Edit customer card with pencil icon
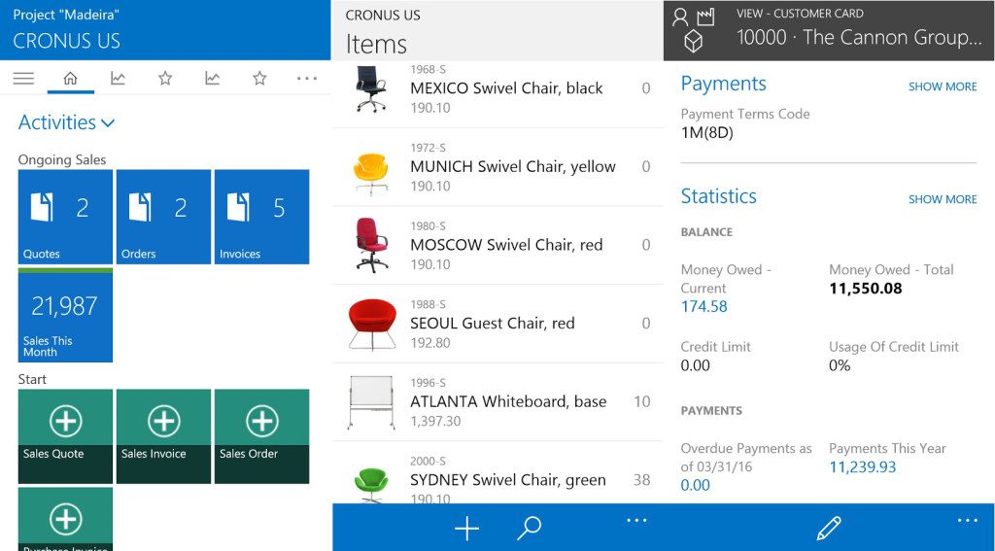 pos(829,528)
